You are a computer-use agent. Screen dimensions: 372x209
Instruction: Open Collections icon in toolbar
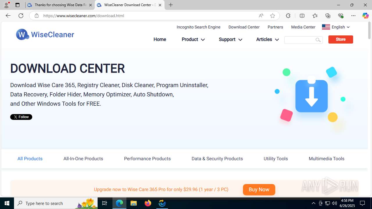pos(328,16)
